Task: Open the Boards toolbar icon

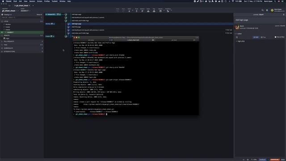Action: pyautogui.click(x=160, y=11)
